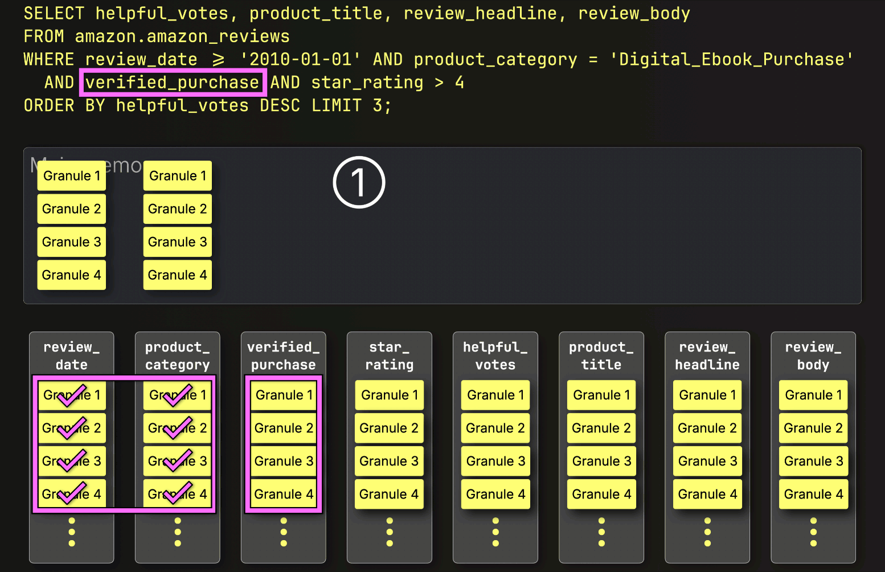Click the amazon.amazon_reviews table name in query
Screen dimensions: 885x572
[182, 36]
